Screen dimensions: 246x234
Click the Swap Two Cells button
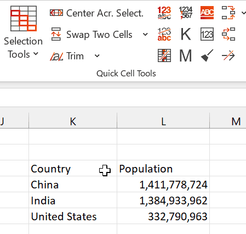point(91,34)
